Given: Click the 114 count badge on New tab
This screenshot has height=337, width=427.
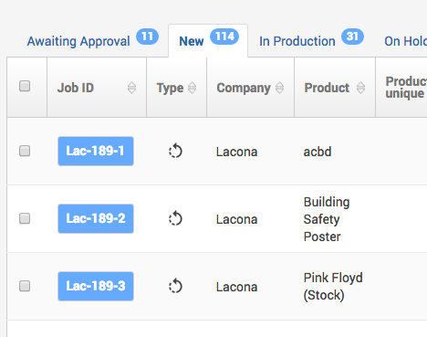Looking at the screenshot, I should (224, 37).
